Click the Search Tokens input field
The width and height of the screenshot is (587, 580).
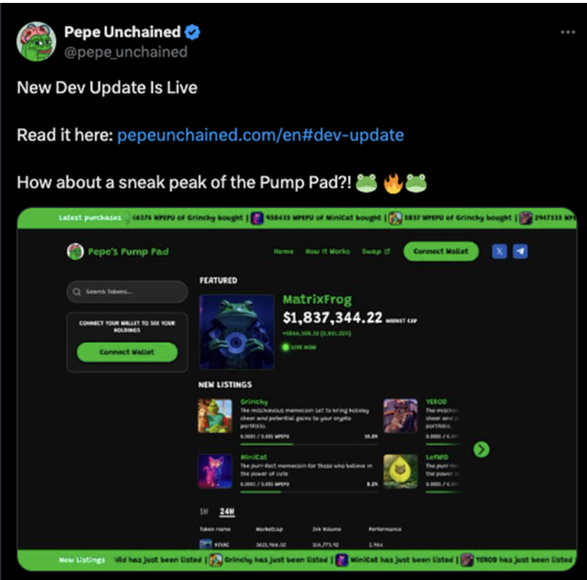point(127,292)
